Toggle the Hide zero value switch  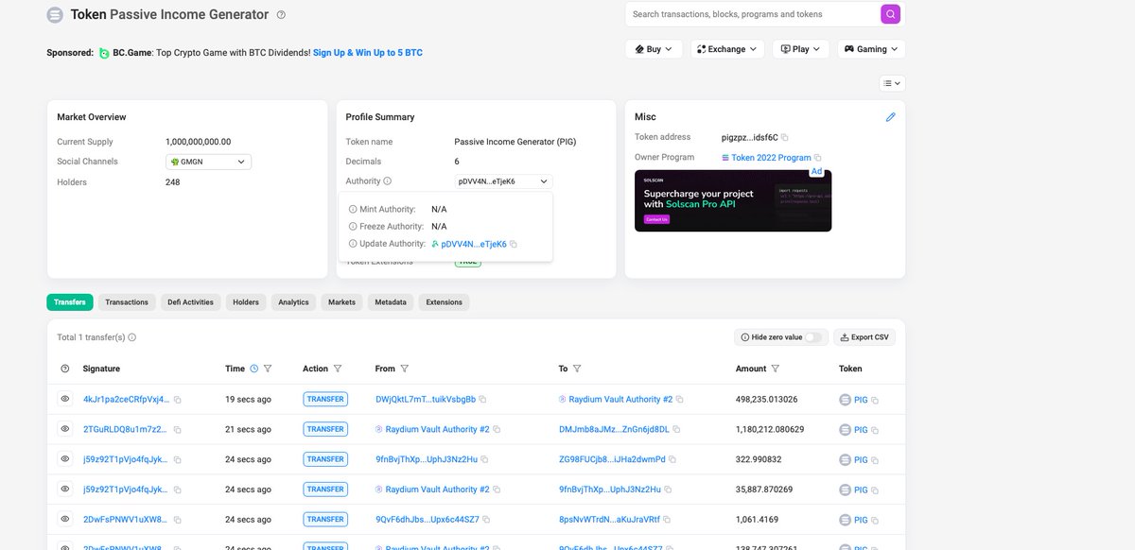coord(813,337)
